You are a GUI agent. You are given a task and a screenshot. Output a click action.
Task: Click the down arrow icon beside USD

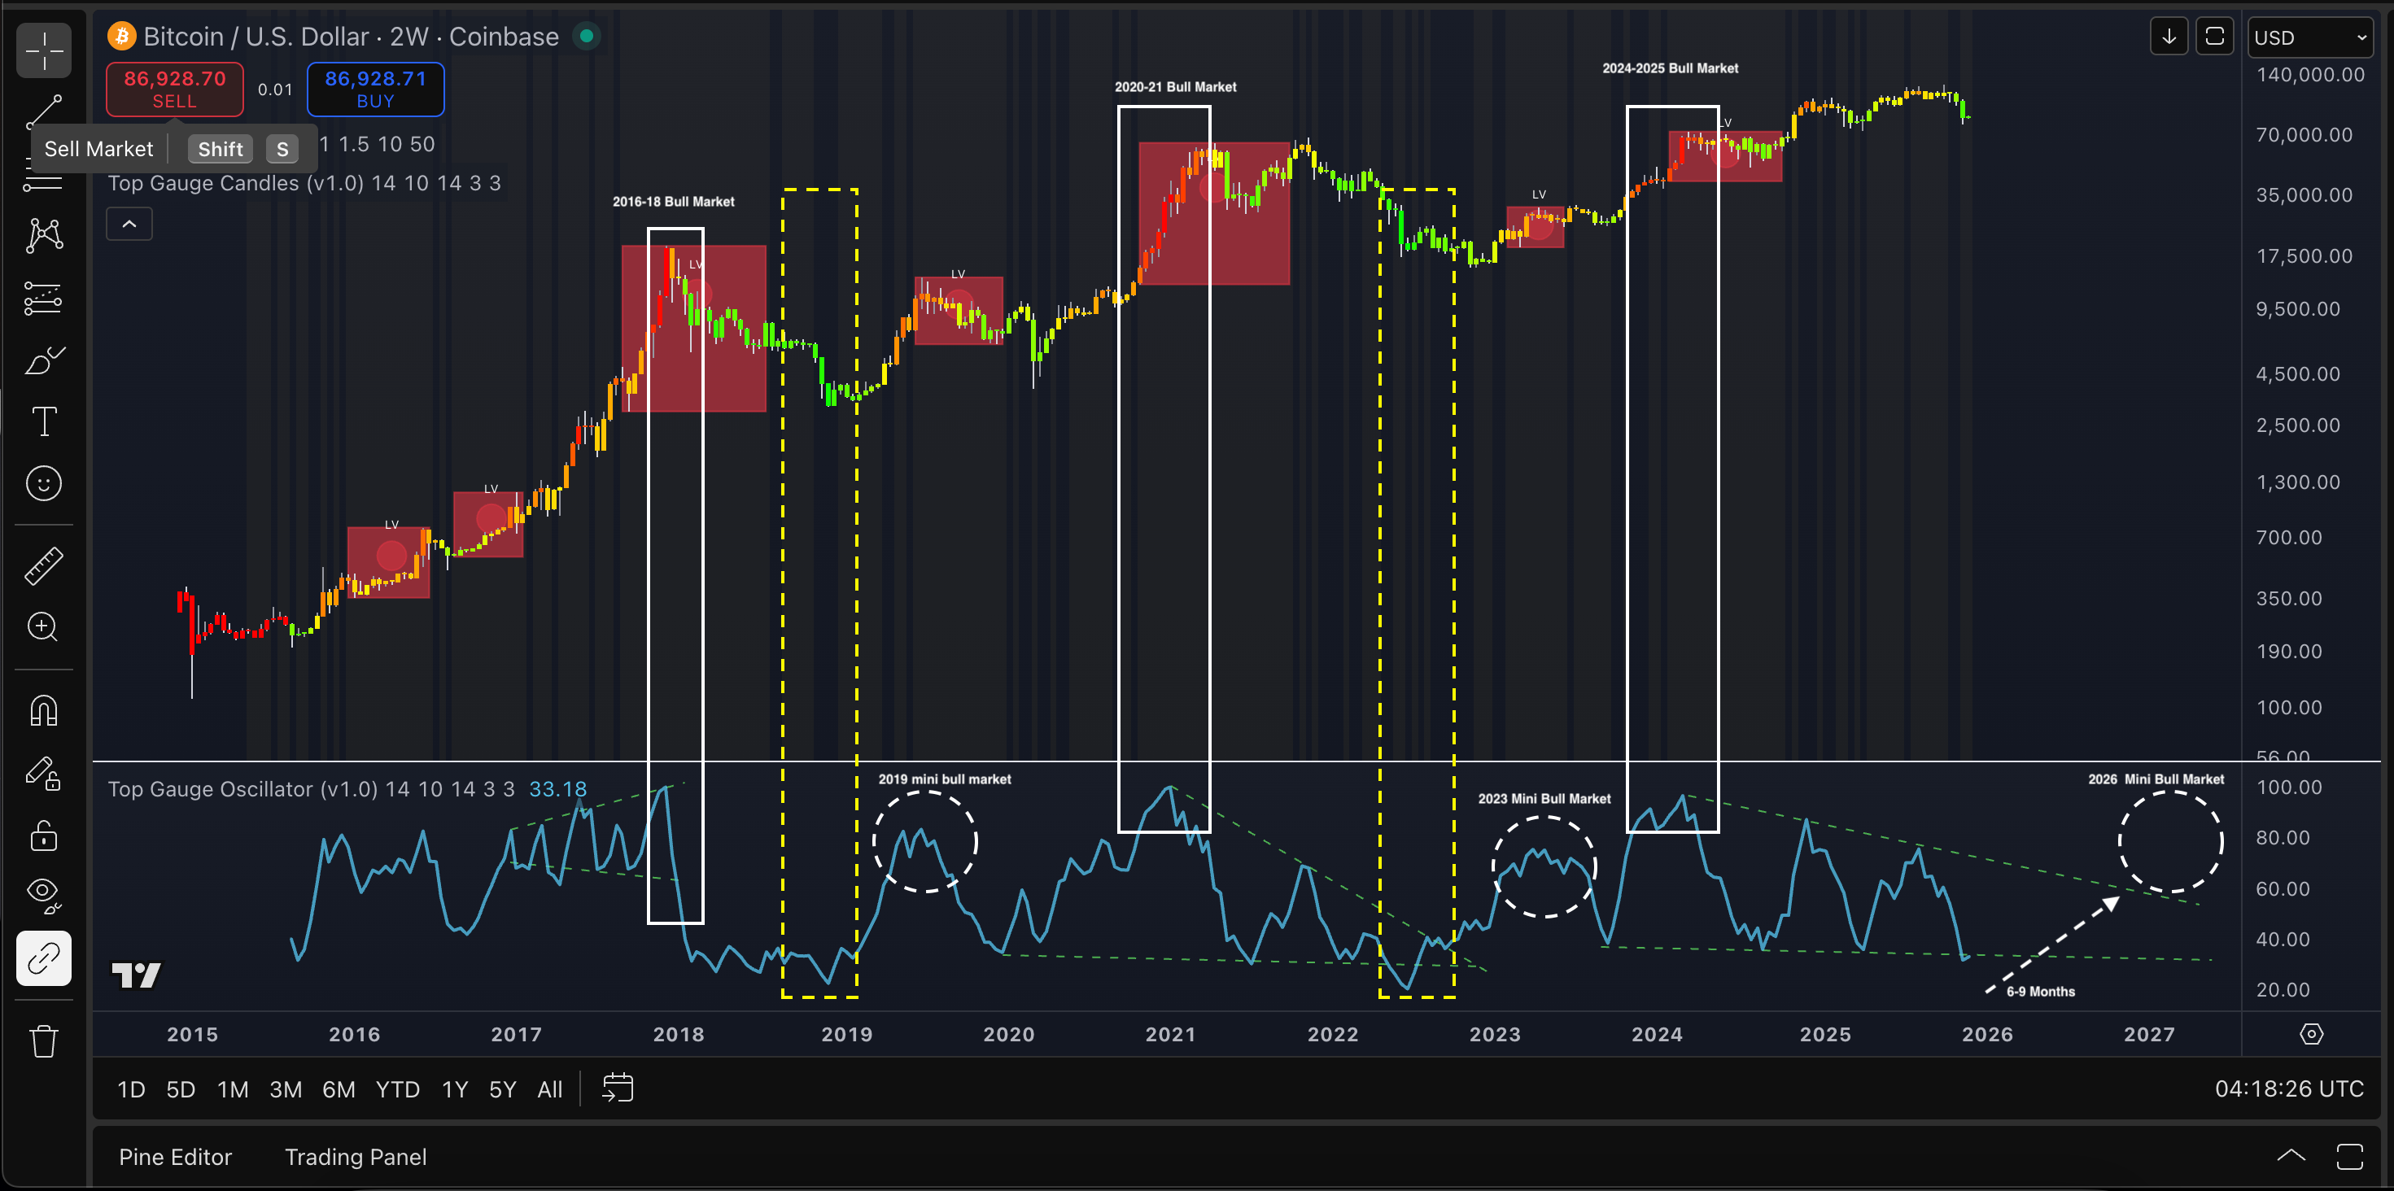click(2169, 37)
